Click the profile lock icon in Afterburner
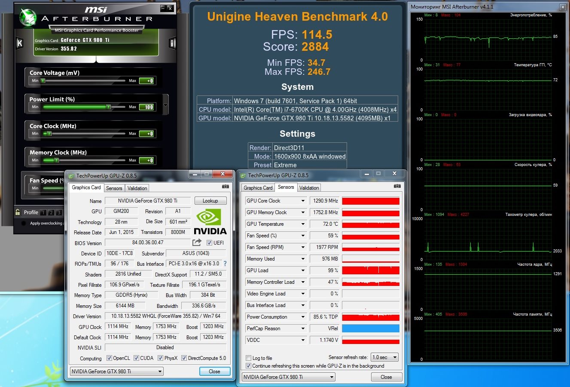This screenshot has width=570, height=387. coord(18,212)
